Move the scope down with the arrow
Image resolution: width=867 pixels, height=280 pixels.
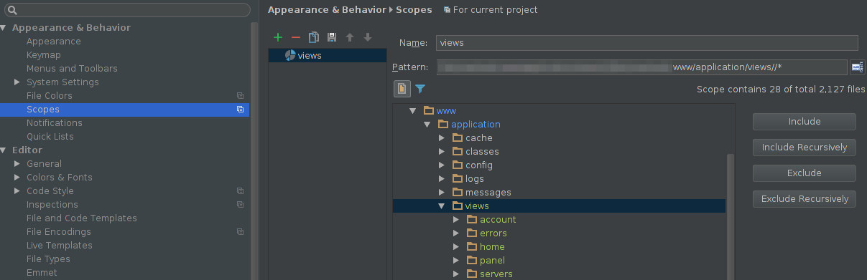click(368, 37)
